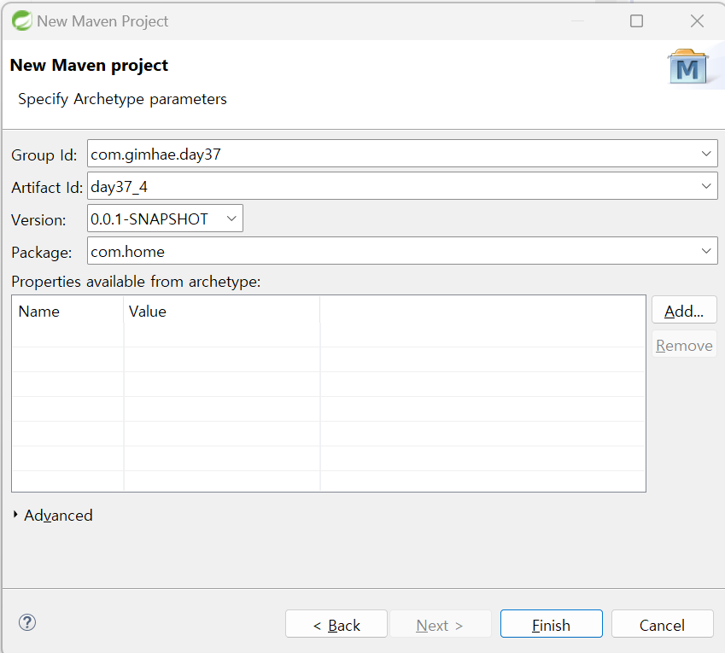Open the Group Id dropdown arrow
Viewport: 725px width, 653px height.
pos(706,154)
